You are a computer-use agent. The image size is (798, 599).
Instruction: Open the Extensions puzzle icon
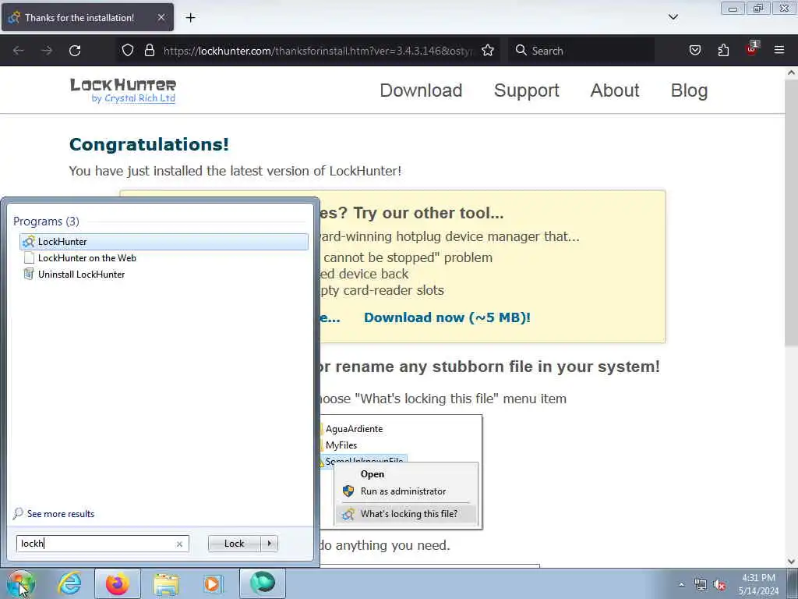(723, 51)
